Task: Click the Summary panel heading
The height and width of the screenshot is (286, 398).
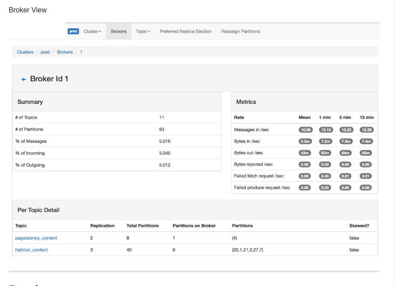Action: [x=30, y=102]
